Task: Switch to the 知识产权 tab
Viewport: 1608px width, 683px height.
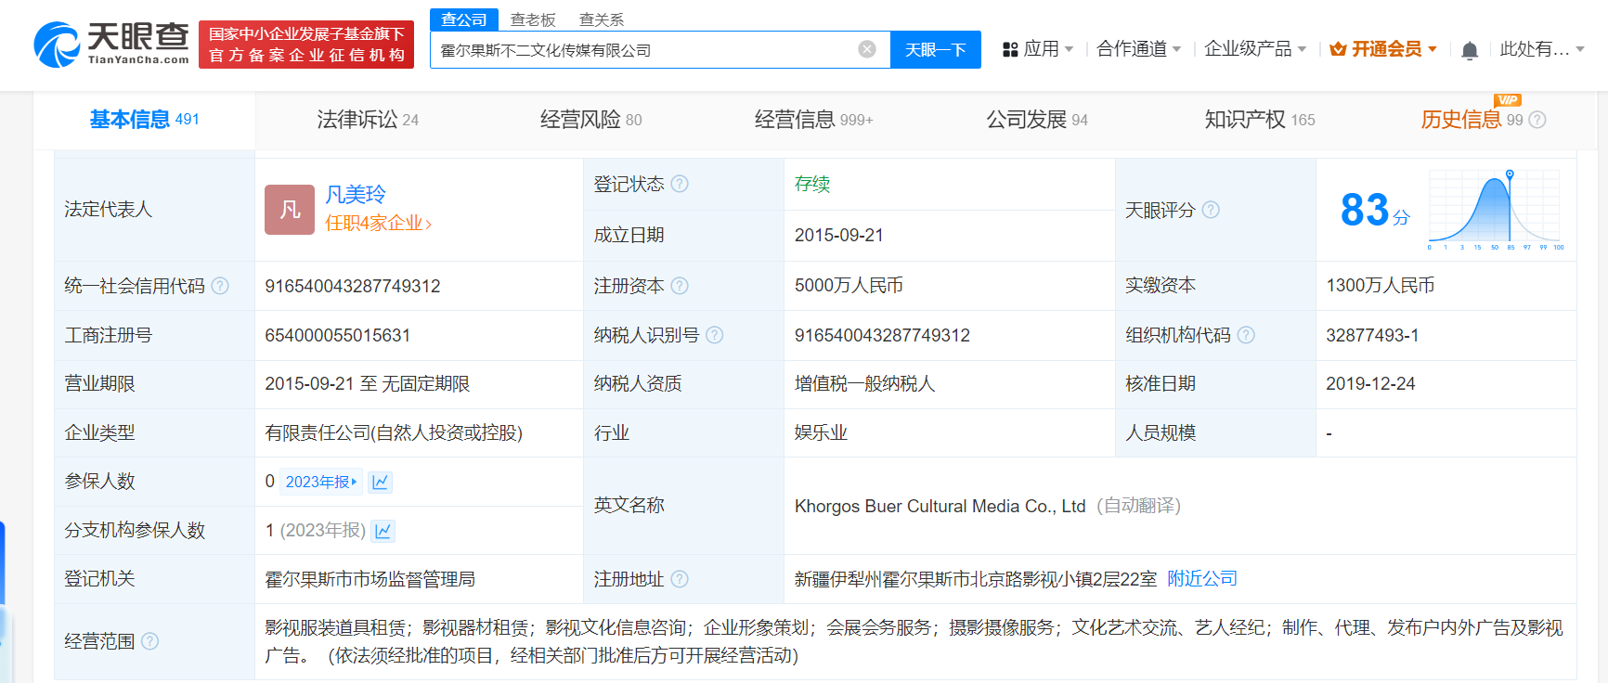Action: pos(1259,120)
